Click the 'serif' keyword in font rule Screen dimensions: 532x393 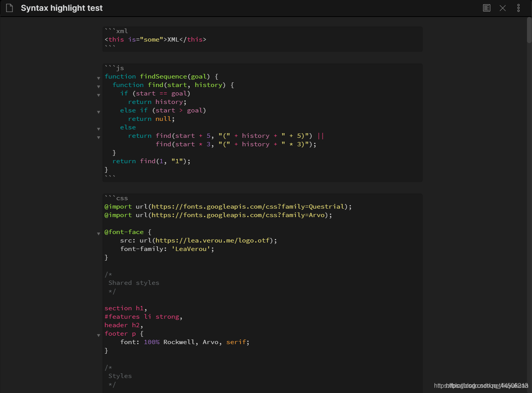tap(236, 342)
